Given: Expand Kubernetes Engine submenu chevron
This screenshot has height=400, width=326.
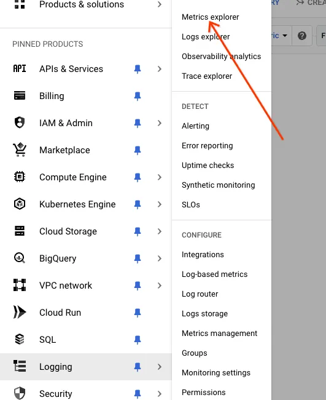Looking at the screenshot, I should [x=160, y=204].
